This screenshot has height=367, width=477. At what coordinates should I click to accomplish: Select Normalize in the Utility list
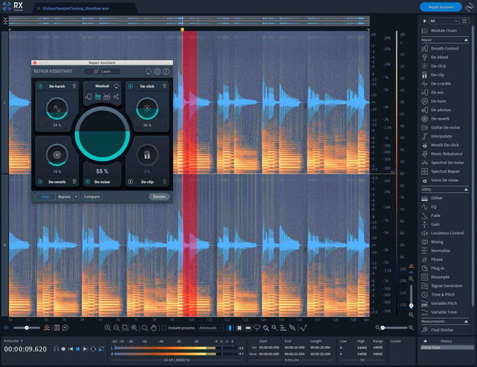[436, 251]
